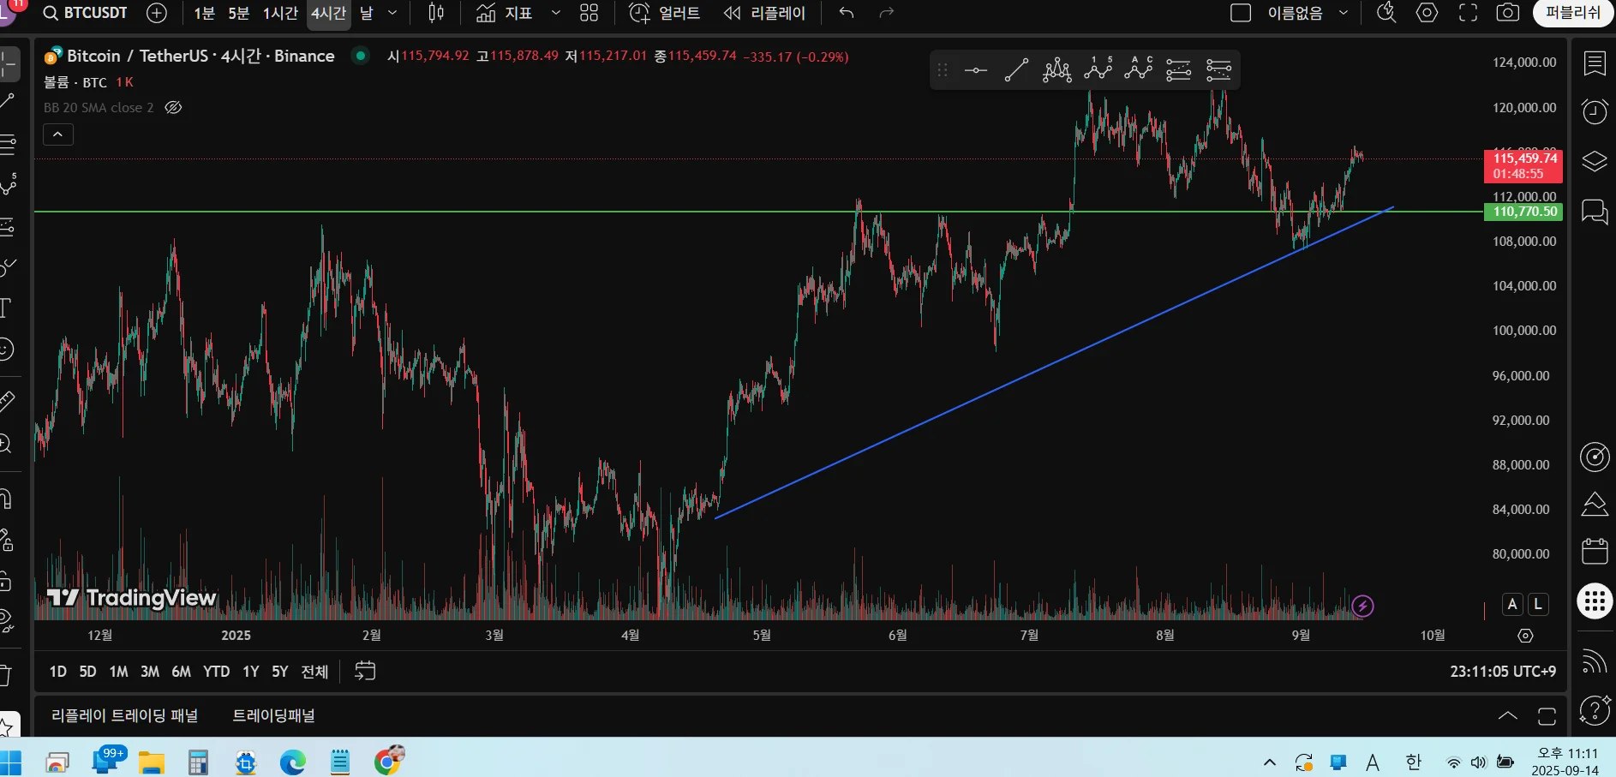The height and width of the screenshot is (777, 1616).
Task: Expand favorite indicators dropdown arrow
Action: coord(555,13)
